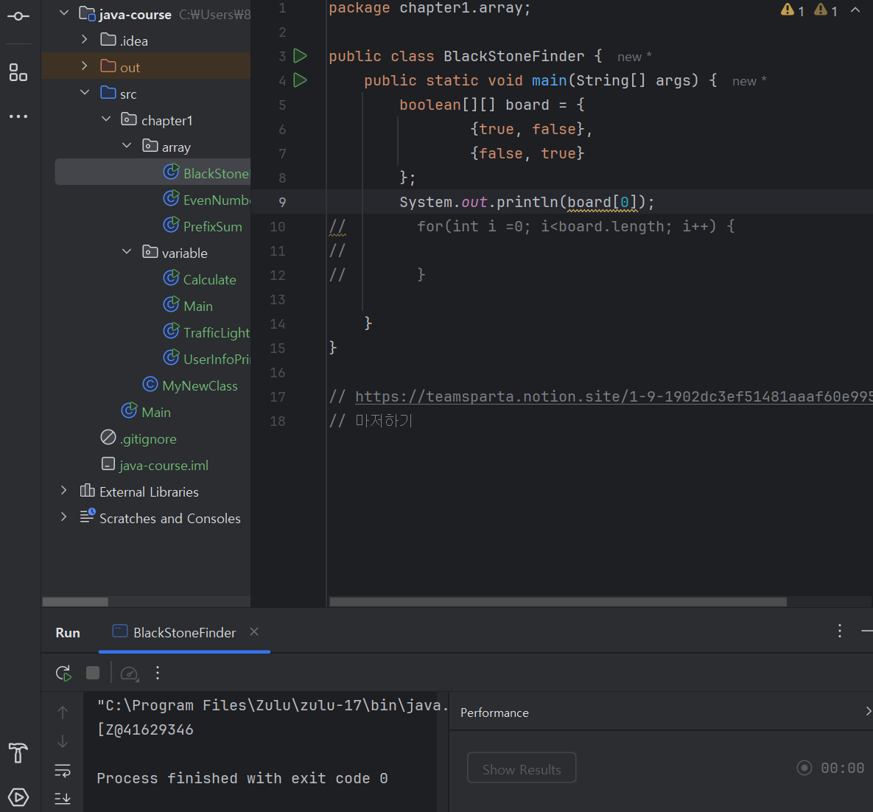Toggle soft-wrap in console
This screenshot has height=812, width=873.
click(63, 770)
